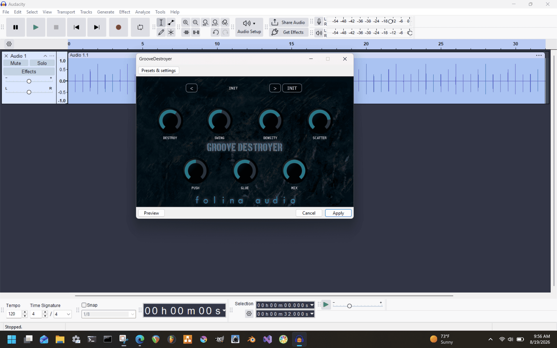Click the playback speed slider
The image size is (557, 348).
pyautogui.click(x=357, y=306)
